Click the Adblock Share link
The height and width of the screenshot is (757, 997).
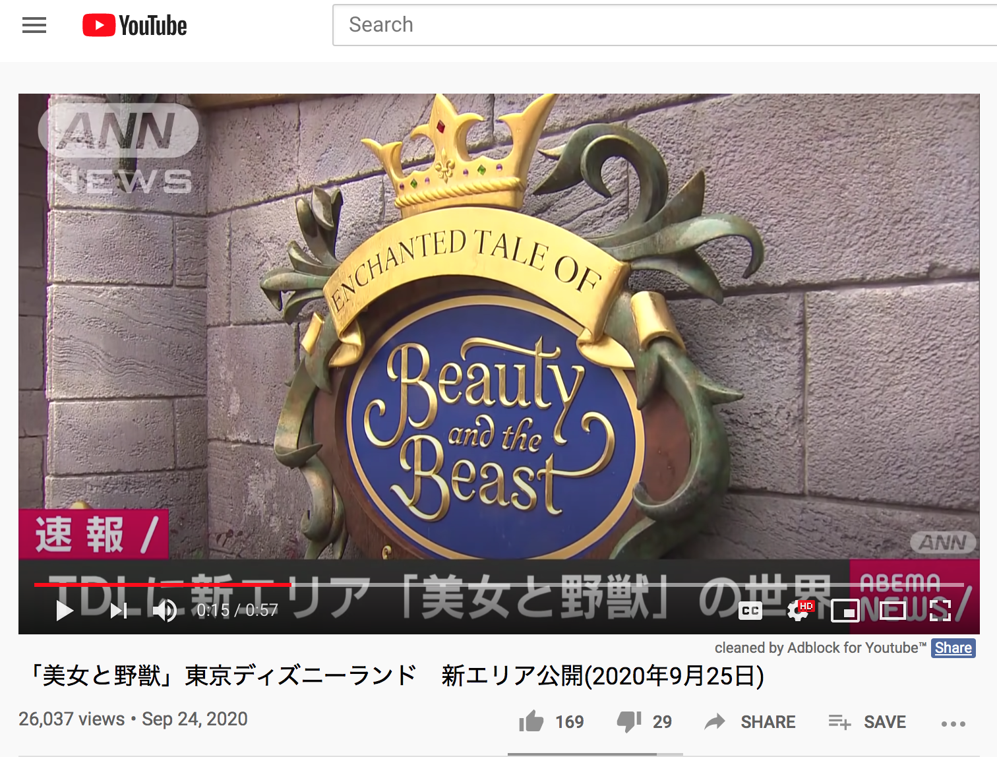[x=953, y=648]
